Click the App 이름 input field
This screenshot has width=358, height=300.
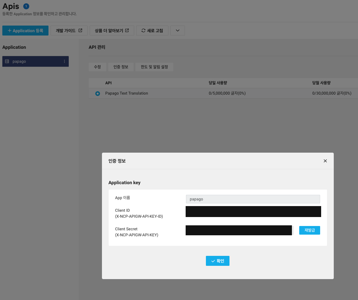(x=253, y=199)
